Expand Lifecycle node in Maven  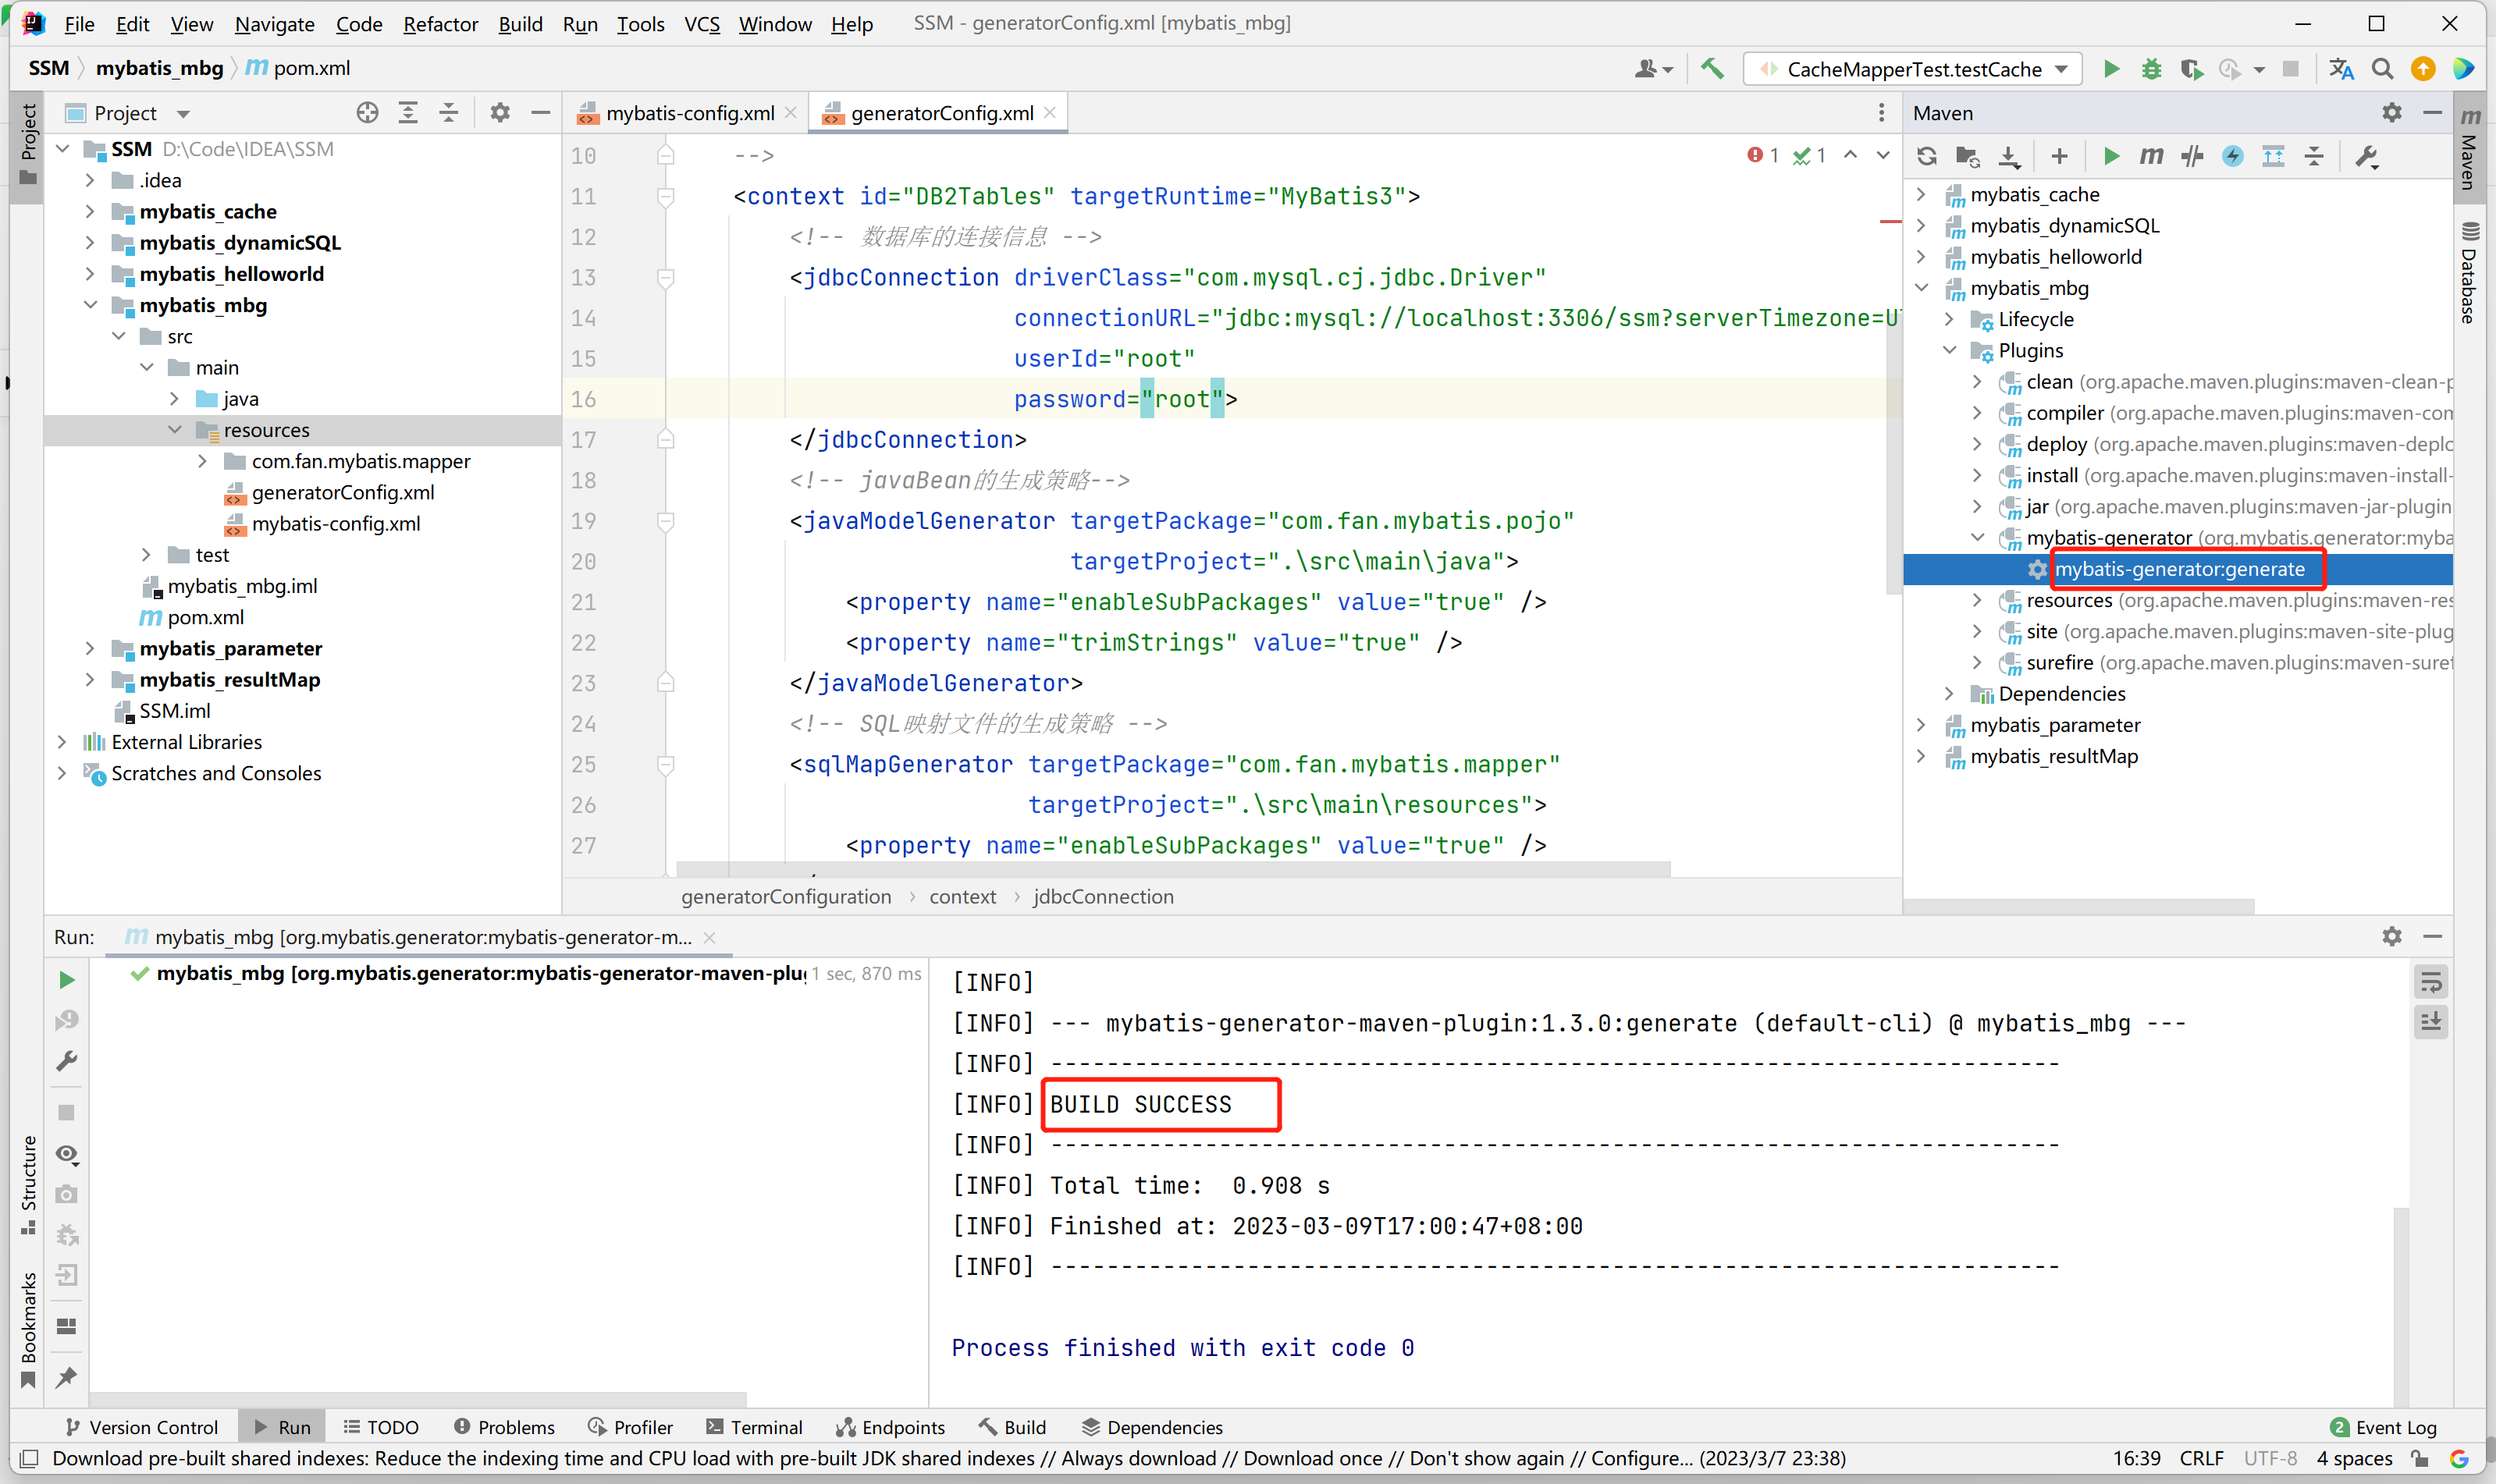coord(1949,319)
